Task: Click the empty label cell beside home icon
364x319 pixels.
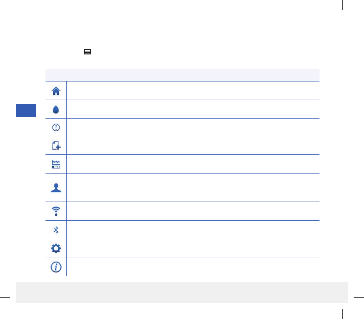Action: 84,90
